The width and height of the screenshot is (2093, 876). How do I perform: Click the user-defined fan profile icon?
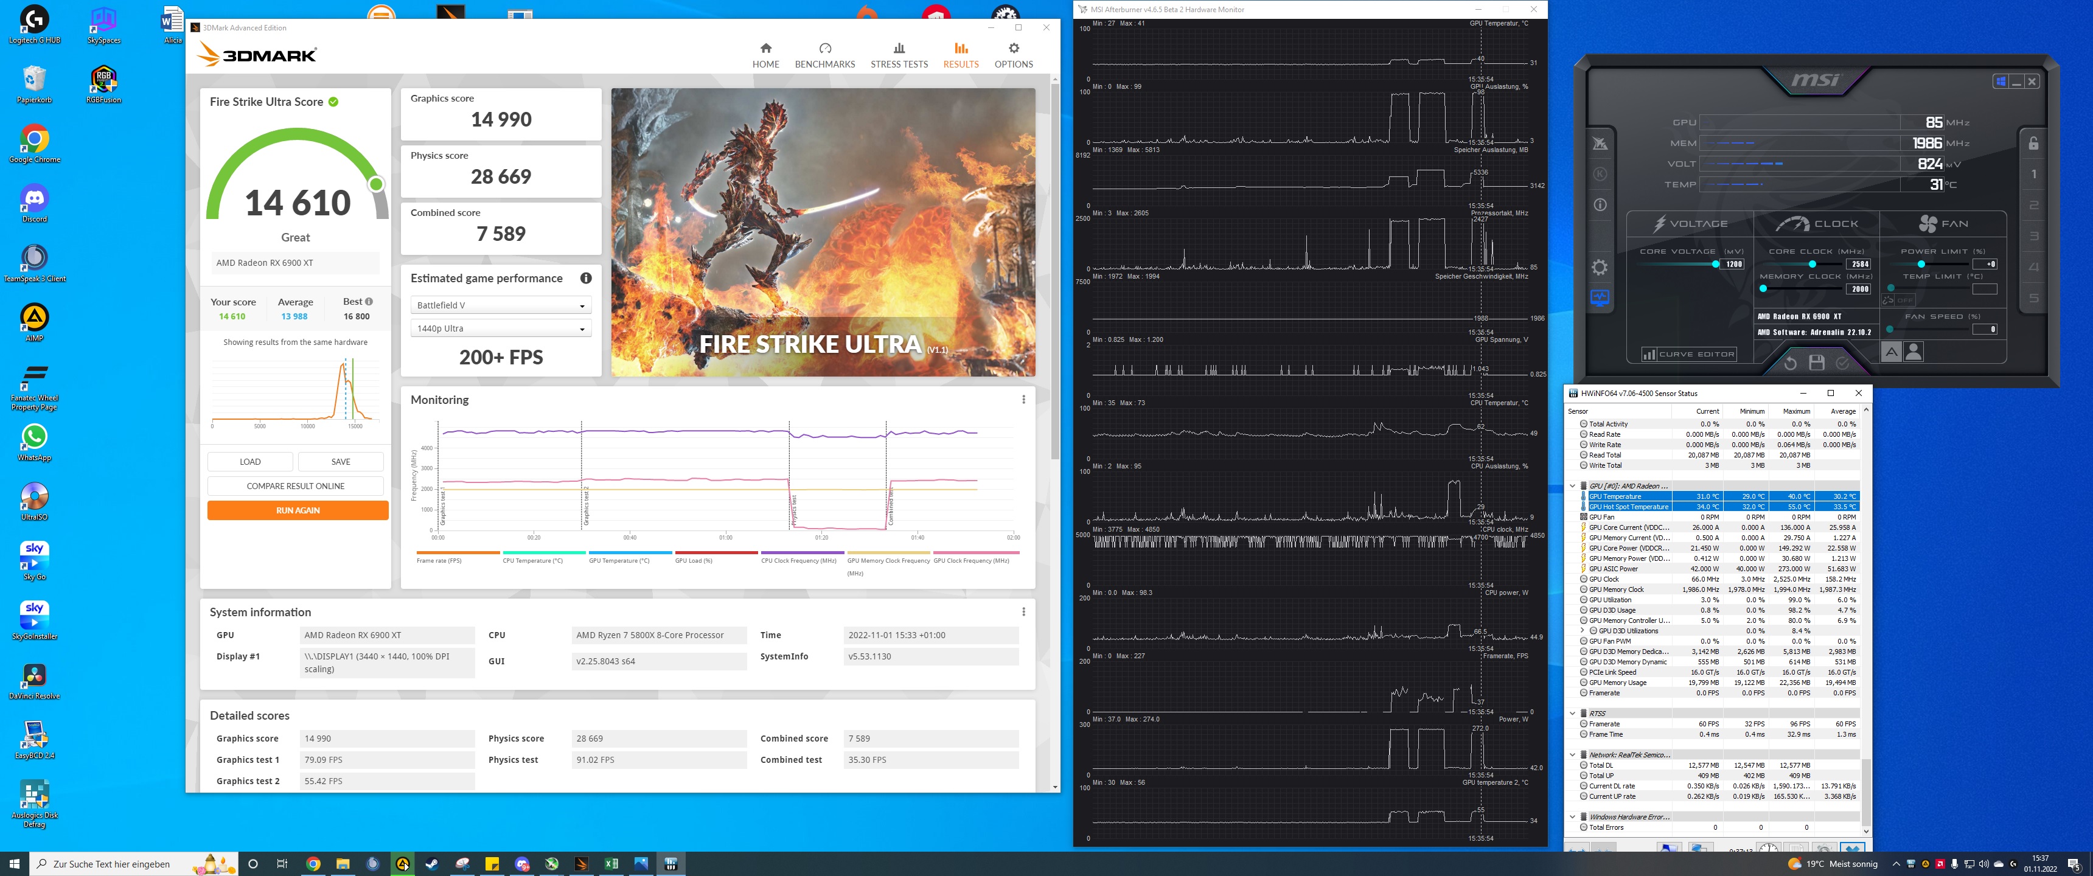pyautogui.click(x=1914, y=352)
